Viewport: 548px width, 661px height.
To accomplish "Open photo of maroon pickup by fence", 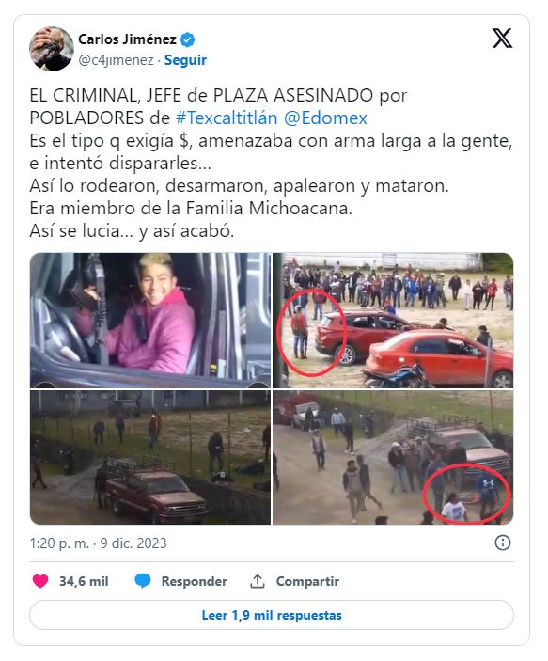I will tap(150, 457).
